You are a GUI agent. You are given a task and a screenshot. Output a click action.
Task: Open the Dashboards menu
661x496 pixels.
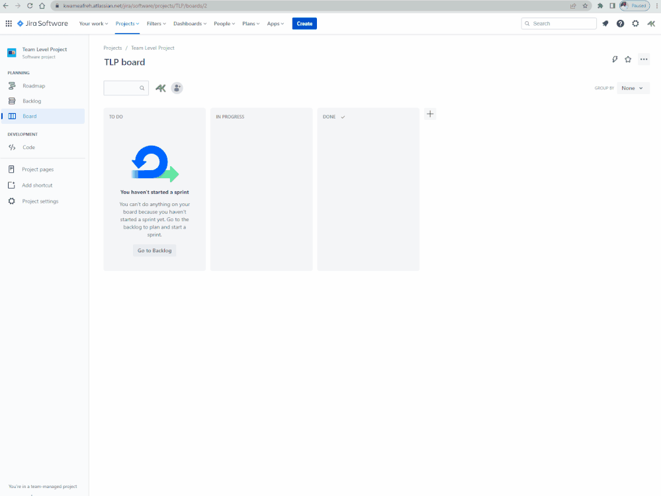tap(189, 23)
